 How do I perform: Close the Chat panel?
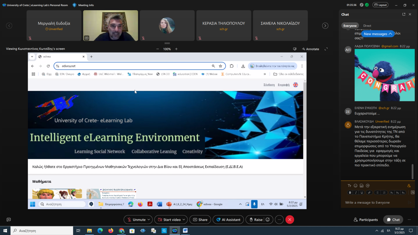(x=410, y=14)
